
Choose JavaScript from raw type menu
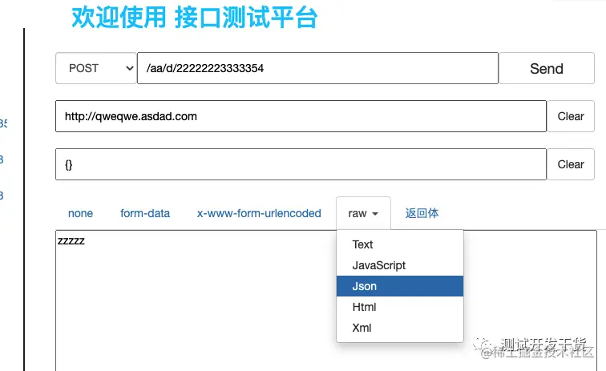(400, 265)
